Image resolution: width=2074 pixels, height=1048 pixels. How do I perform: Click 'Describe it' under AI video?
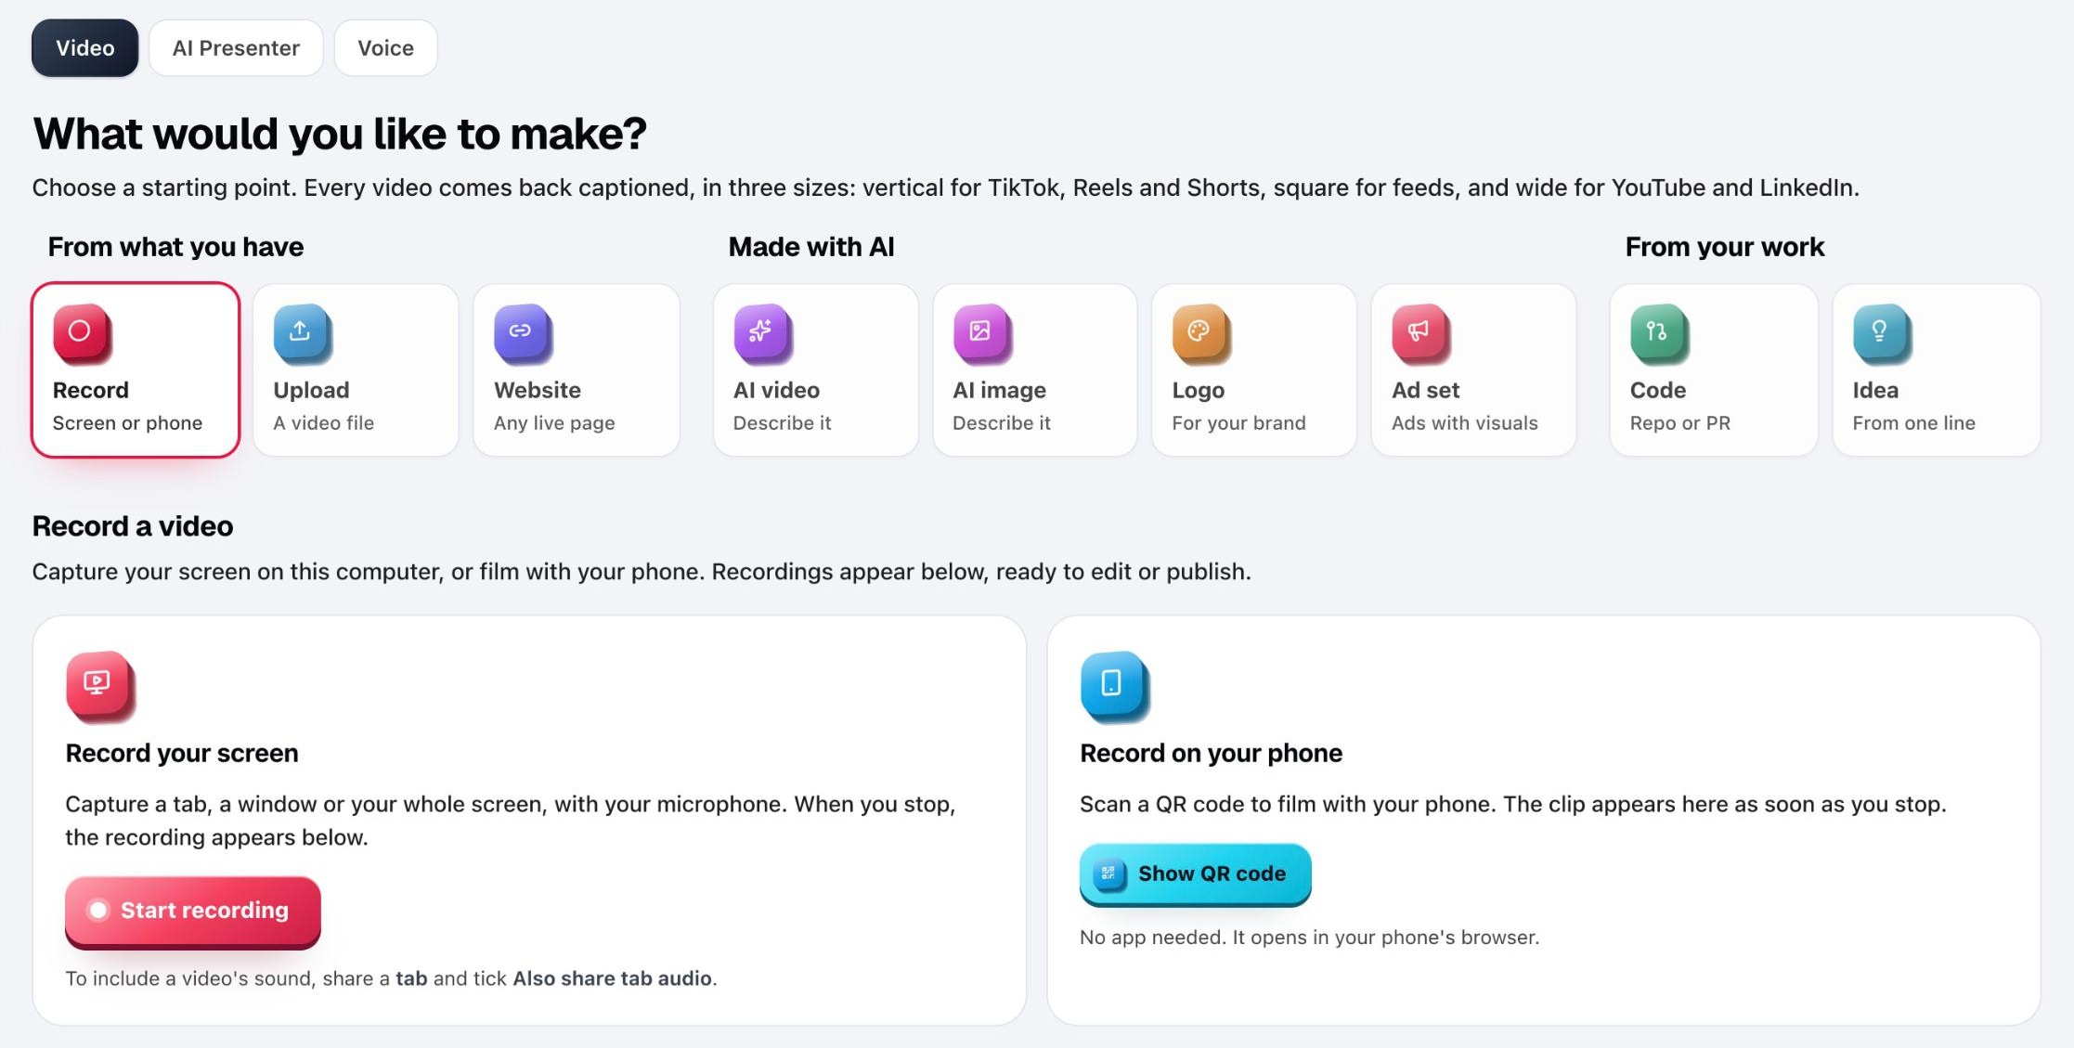pyautogui.click(x=783, y=423)
